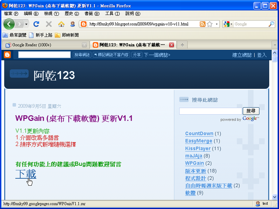The width and height of the screenshot is (279, 209).
Task: Click the forward navigation arrow
Action: [20, 24]
